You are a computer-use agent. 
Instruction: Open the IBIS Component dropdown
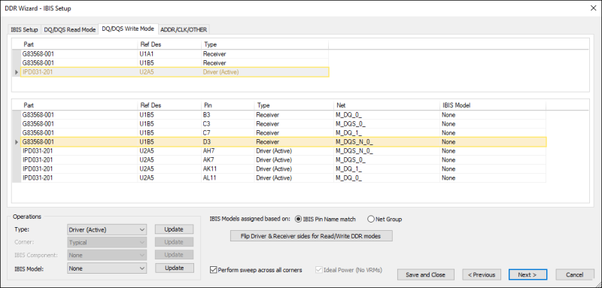coord(107,255)
